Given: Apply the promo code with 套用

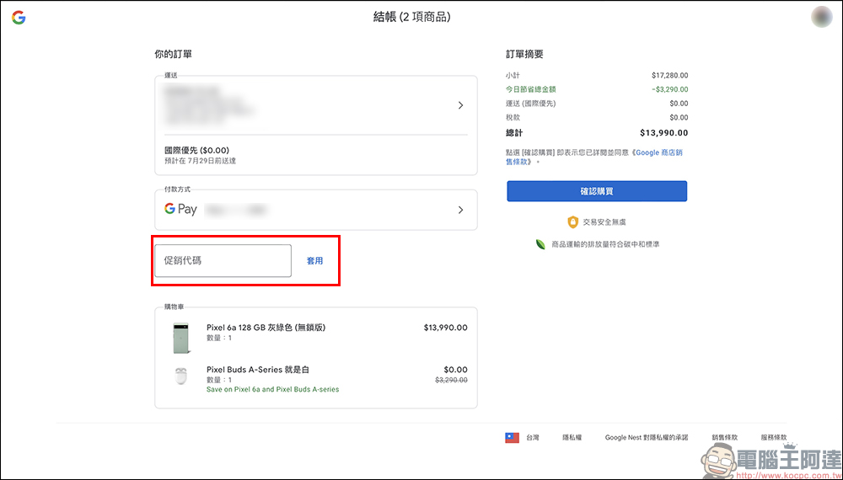Looking at the screenshot, I should coord(314,261).
